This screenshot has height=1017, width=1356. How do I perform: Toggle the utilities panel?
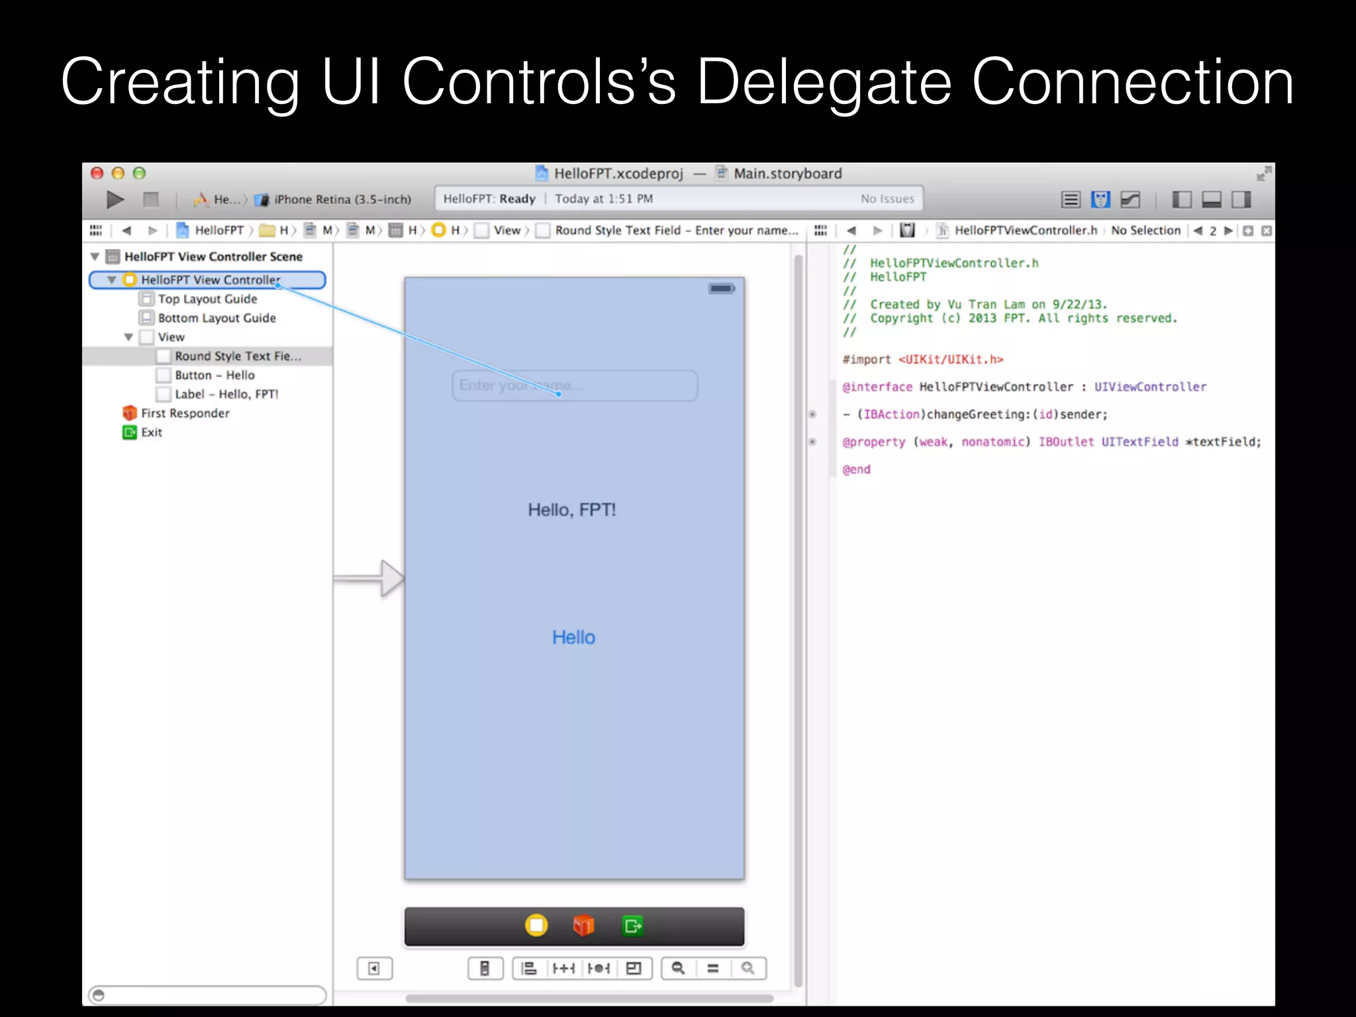pyautogui.click(x=1241, y=199)
